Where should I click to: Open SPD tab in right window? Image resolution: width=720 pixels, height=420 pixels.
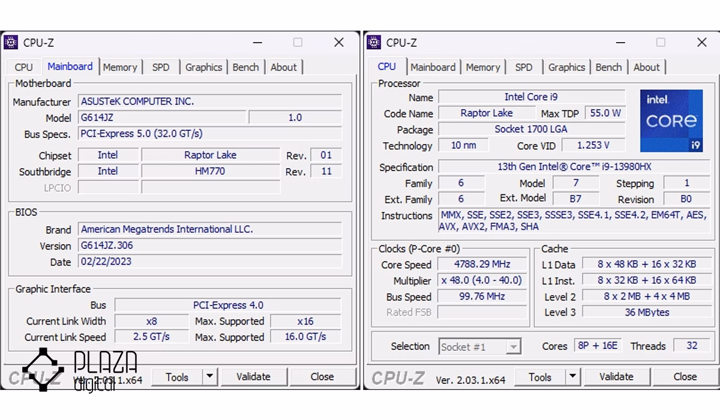[x=524, y=67]
